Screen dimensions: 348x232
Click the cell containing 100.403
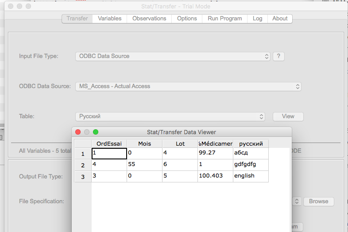[215, 176]
